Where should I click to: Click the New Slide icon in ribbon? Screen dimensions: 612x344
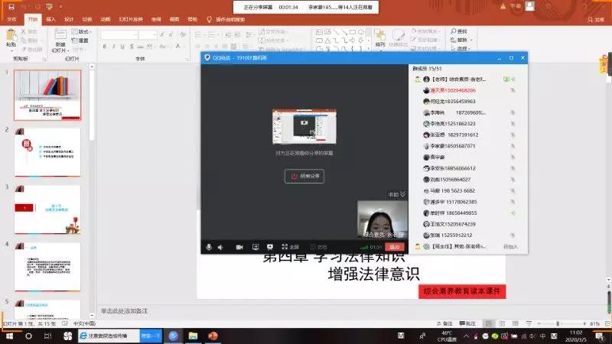(x=60, y=38)
